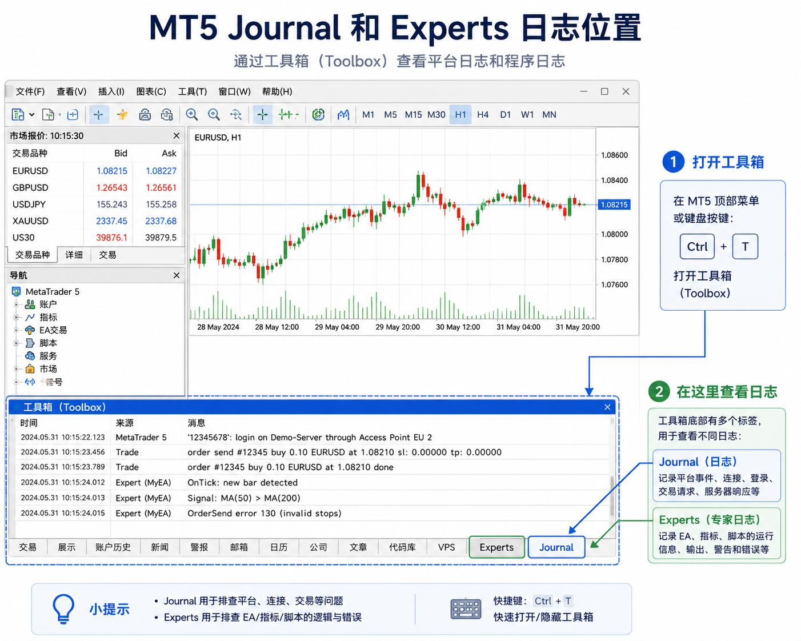Open the 警报 tab in Toolbox
801x641 pixels.
(x=199, y=547)
